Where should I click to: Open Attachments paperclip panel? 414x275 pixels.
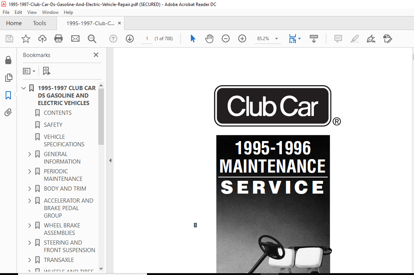coord(8,112)
